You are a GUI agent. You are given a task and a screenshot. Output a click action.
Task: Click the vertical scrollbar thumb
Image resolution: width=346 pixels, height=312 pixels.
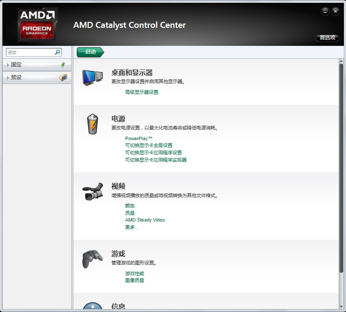[x=341, y=168]
